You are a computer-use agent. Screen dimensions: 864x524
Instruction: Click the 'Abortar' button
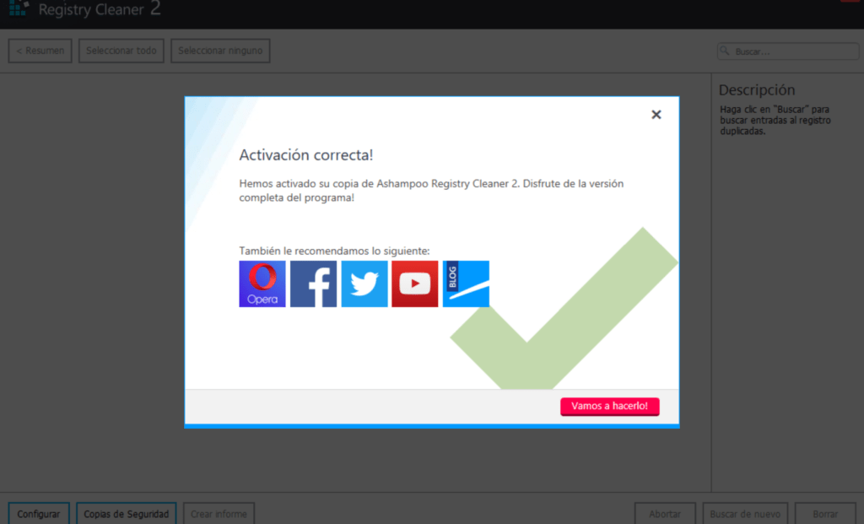click(665, 514)
